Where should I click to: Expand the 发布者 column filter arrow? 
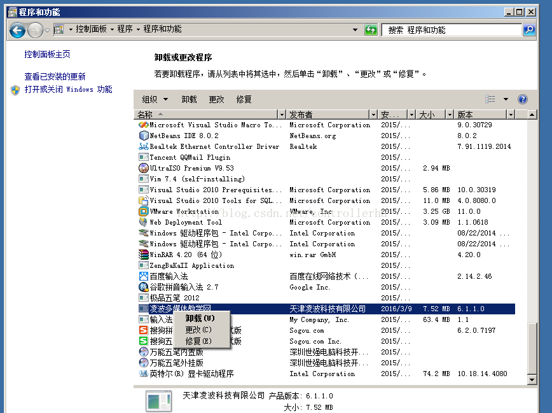tap(373, 115)
